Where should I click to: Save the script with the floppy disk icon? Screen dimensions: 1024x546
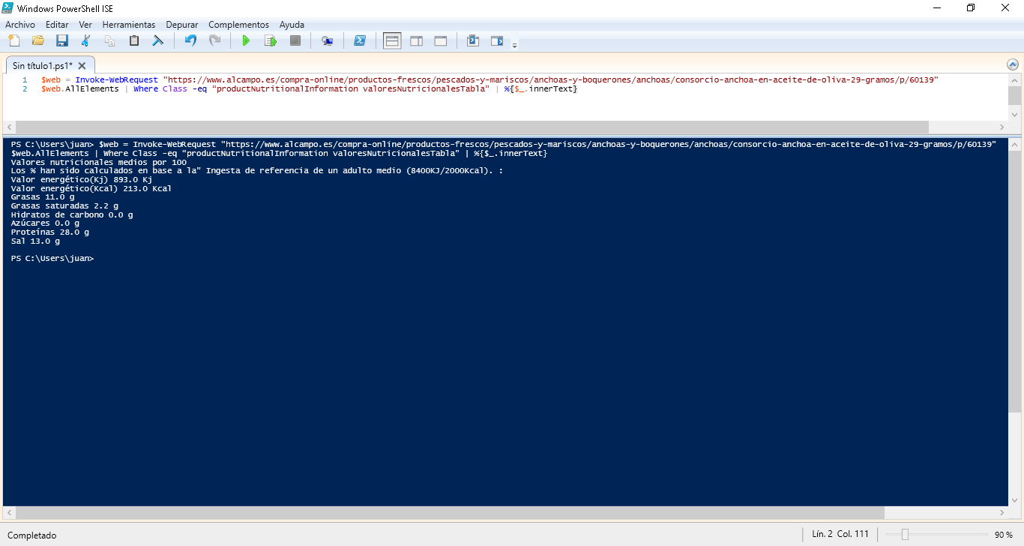(62, 40)
